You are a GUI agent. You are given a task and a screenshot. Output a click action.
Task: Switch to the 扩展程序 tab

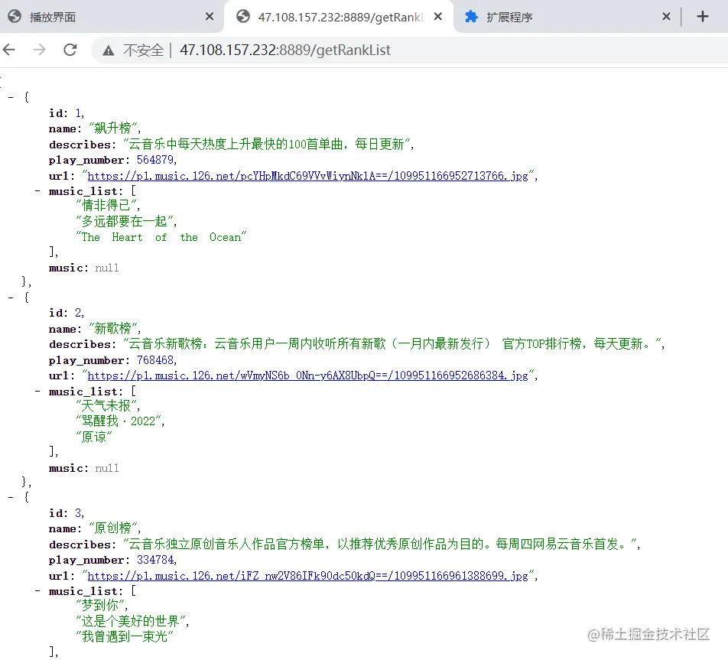coord(567,17)
